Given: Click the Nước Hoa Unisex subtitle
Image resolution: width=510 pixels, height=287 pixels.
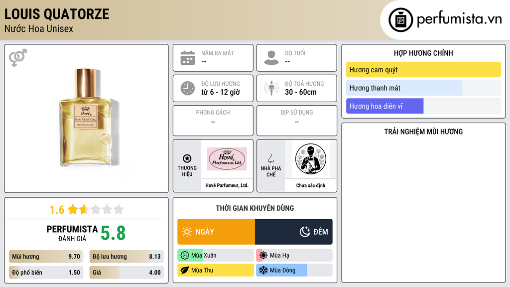Looking at the screenshot, I should pos(39,28).
